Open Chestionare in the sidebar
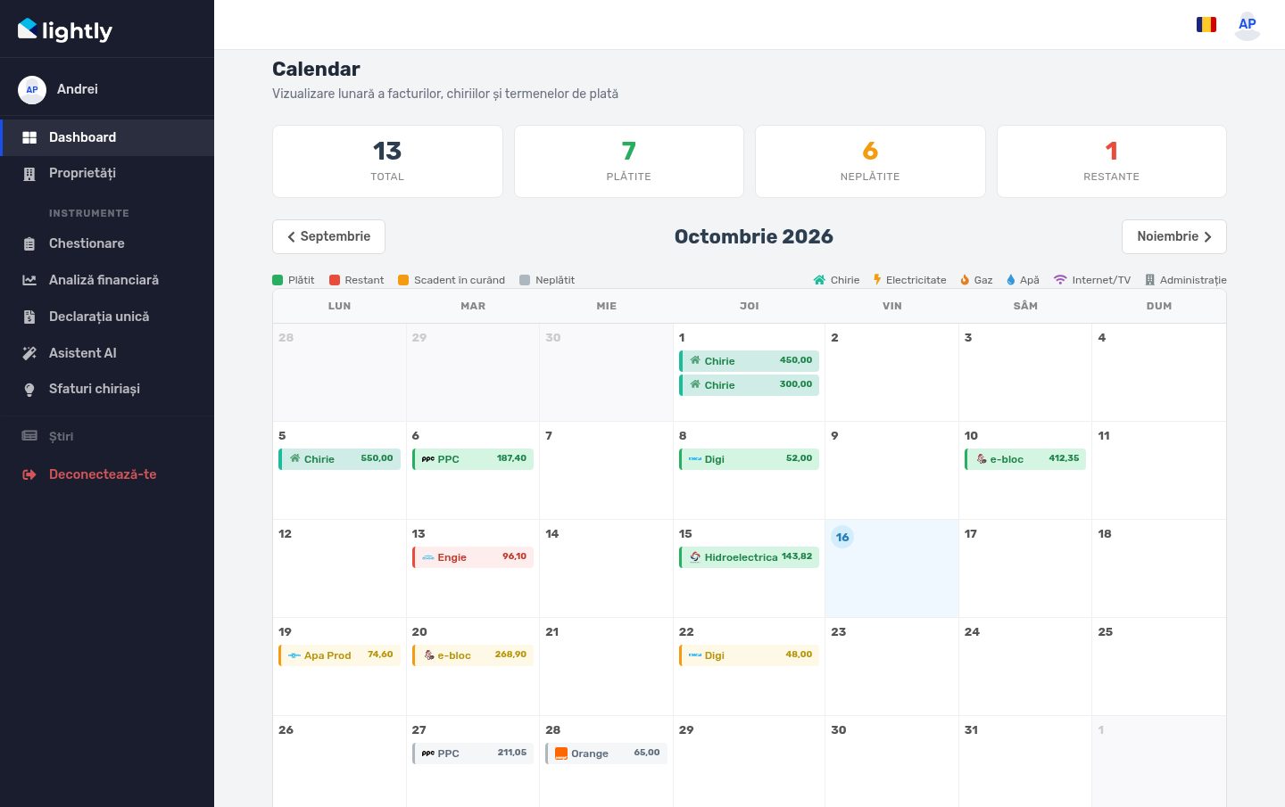The width and height of the screenshot is (1285, 807). 107,243
